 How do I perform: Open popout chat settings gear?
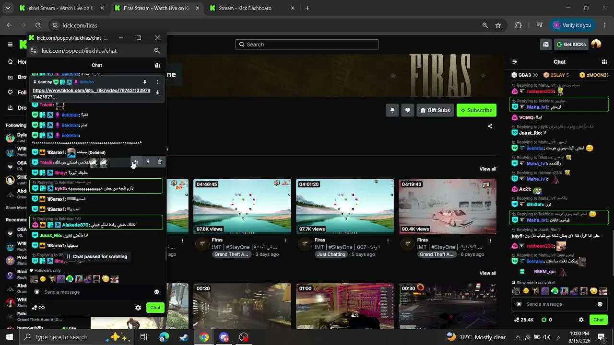pyautogui.click(x=138, y=308)
